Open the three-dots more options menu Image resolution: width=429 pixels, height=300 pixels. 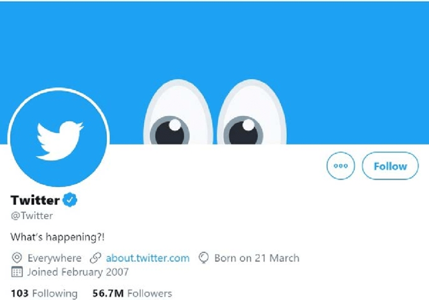341,166
